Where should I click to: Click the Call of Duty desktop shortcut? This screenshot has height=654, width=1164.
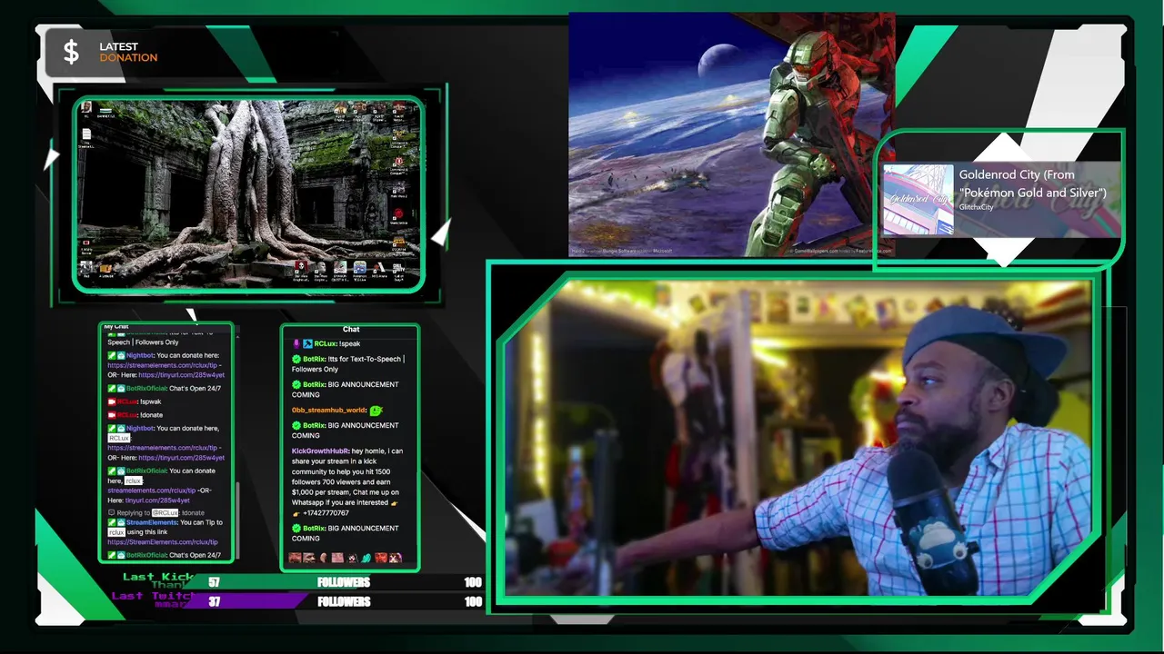point(398,270)
